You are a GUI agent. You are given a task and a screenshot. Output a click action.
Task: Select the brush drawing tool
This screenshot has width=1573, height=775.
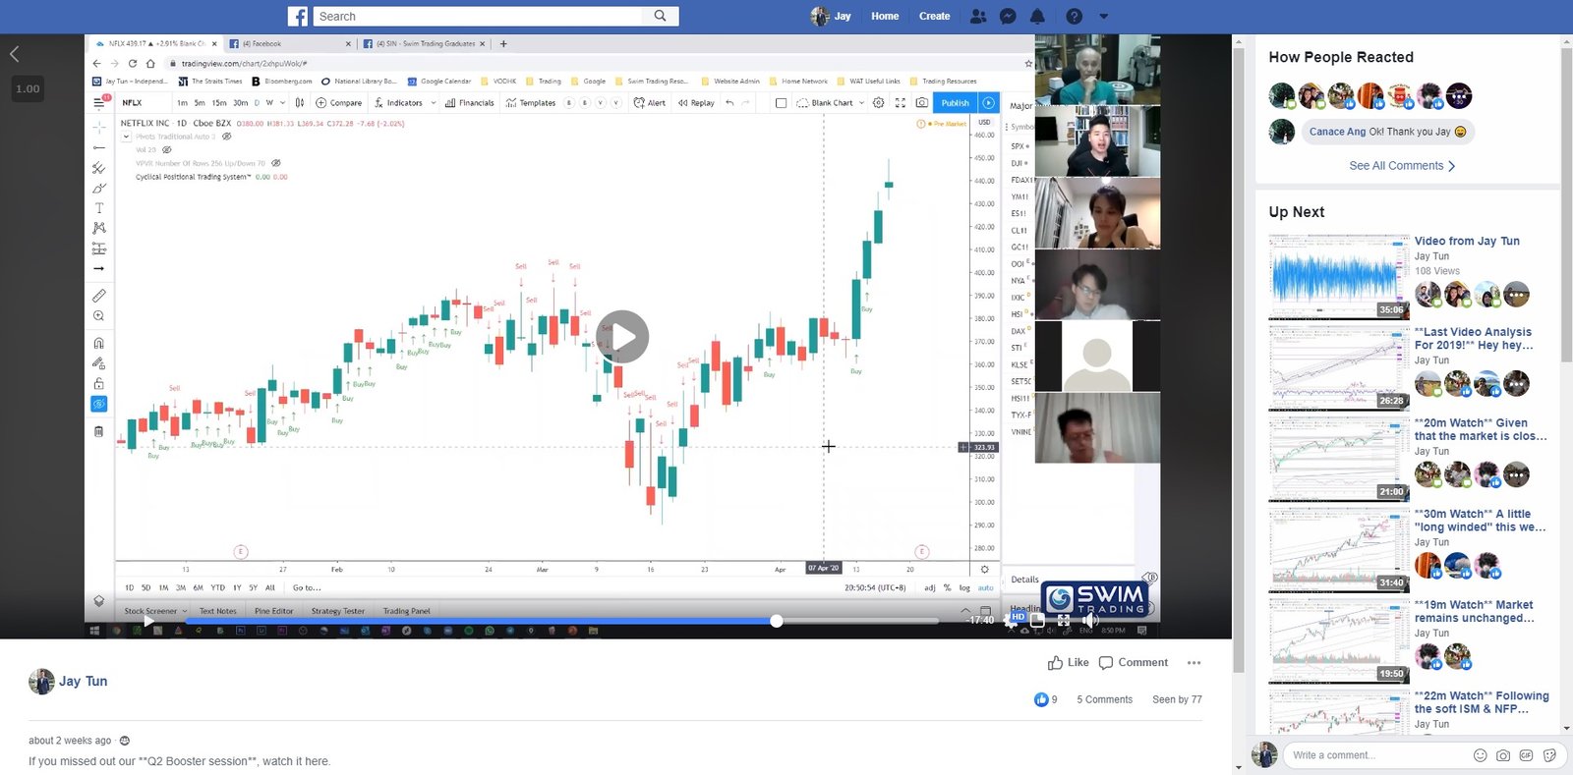coord(99,188)
